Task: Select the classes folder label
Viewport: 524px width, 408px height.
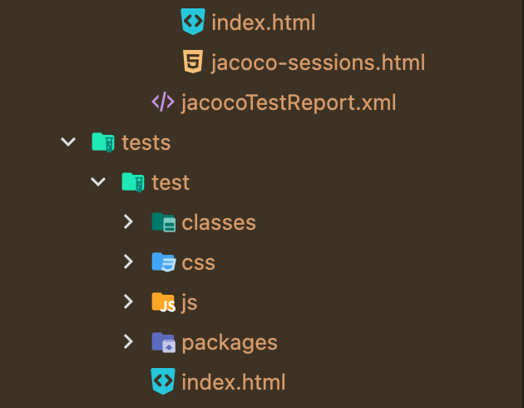Action: (219, 222)
